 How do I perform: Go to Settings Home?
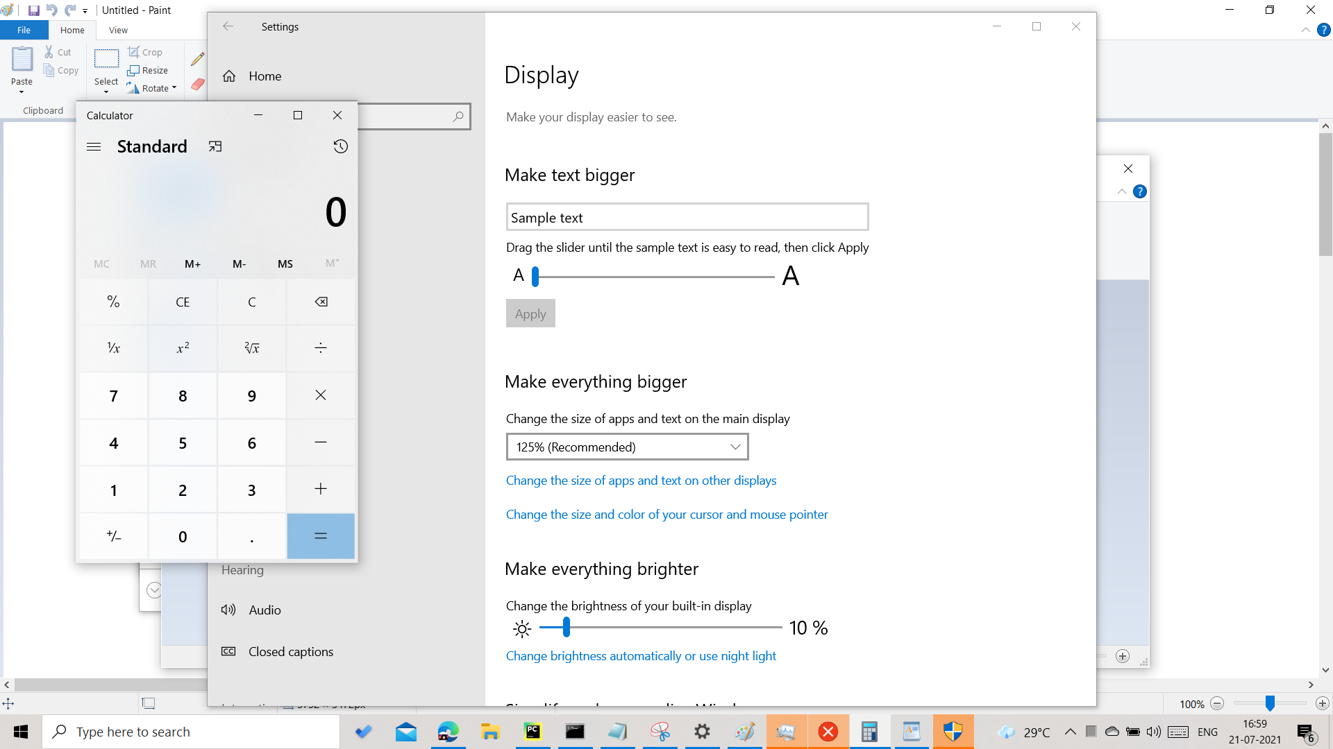(265, 76)
